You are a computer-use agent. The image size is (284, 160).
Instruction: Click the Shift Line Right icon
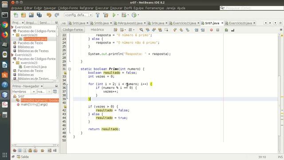click(203, 30)
